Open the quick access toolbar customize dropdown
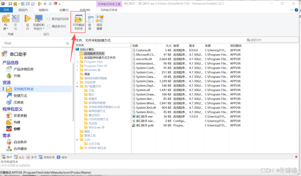301x176 pixels. click(59, 4)
